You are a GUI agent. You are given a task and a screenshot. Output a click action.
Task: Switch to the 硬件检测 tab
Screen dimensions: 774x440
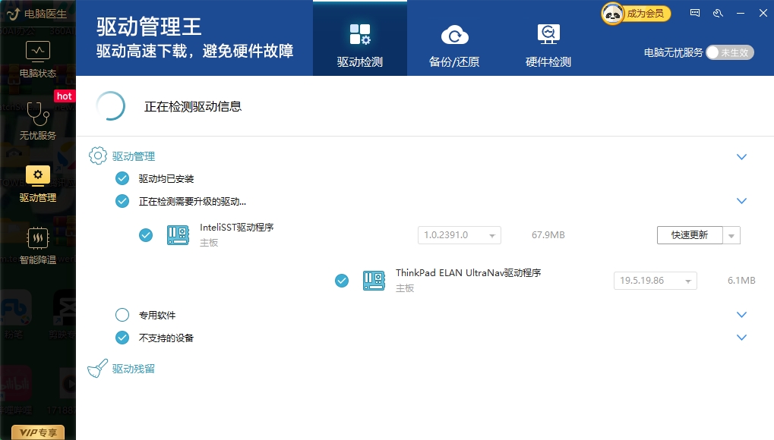pyautogui.click(x=548, y=45)
